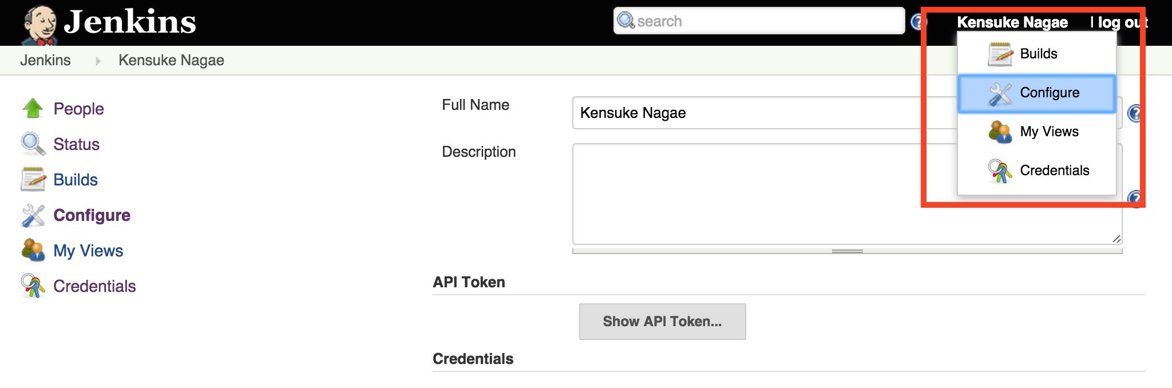Click Kensuke Nagae user name in header

pyautogui.click(x=1012, y=22)
